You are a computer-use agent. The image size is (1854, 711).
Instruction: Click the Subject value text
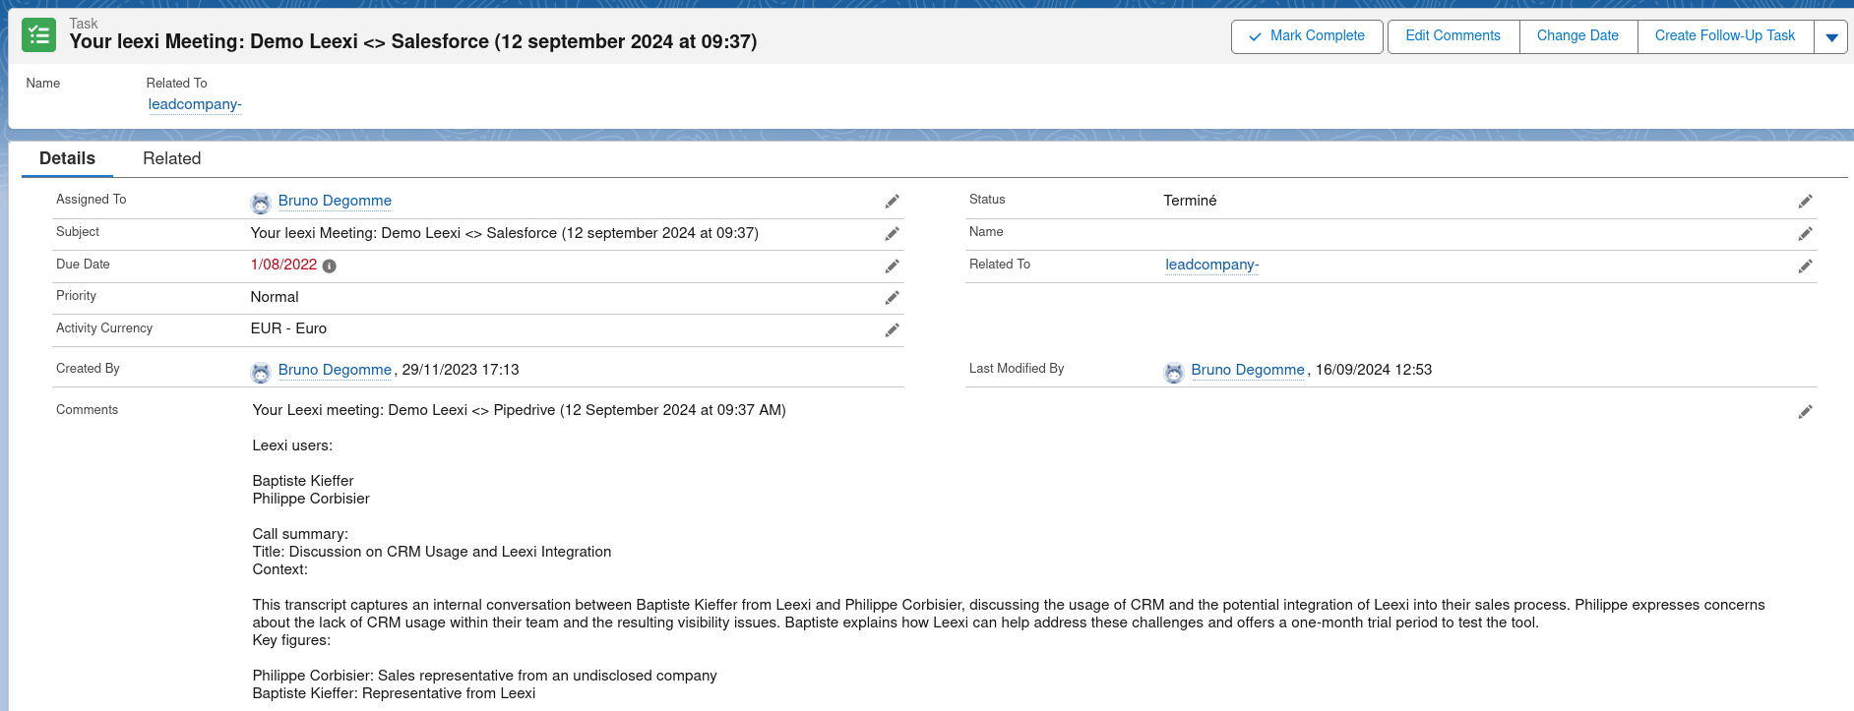(504, 233)
